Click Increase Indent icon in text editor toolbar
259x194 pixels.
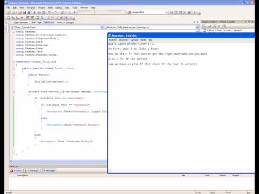[x=32, y=17]
